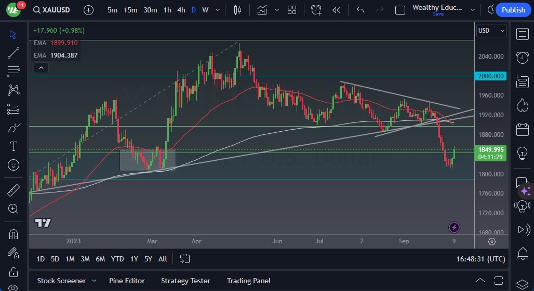Set the date range to YTD
The image size is (534, 291).
pos(117,259)
